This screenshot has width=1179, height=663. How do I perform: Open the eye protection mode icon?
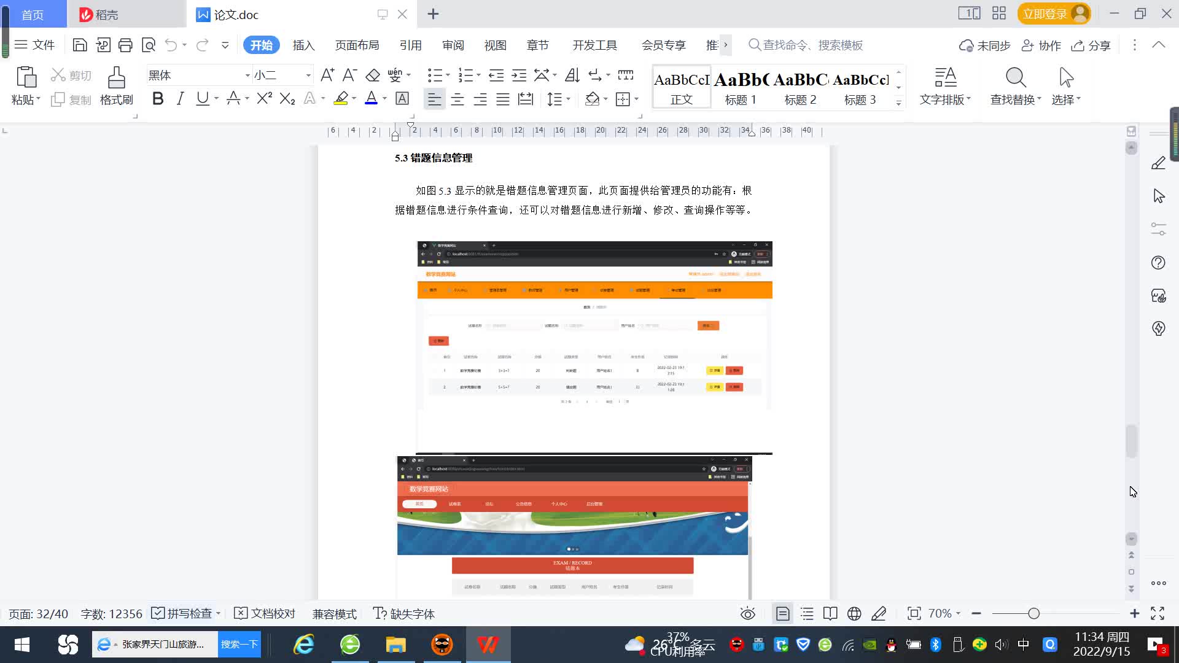pos(747,614)
